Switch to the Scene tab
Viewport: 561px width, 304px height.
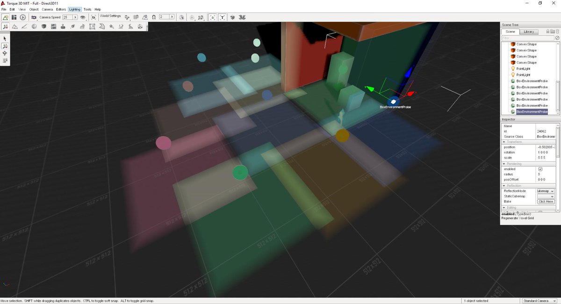[x=510, y=32]
